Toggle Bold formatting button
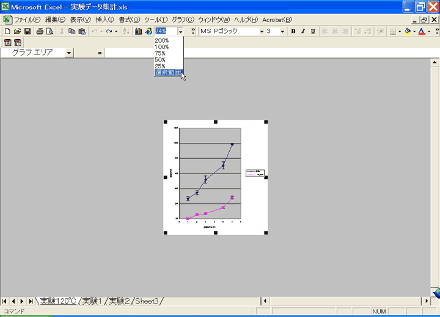The width and height of the screenshot is (440, 317). [x=293, y=31]
